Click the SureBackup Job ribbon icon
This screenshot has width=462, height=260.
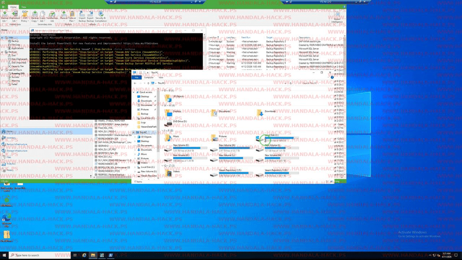click(x=52, y=16)
